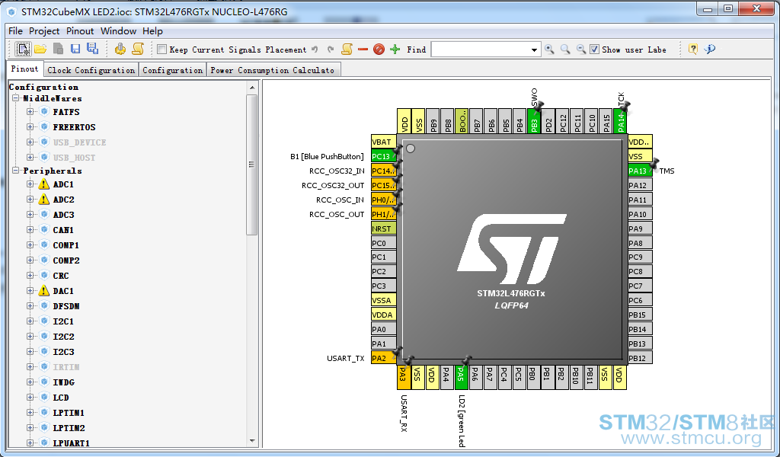Viewport: 780px width, 457px height.
Task: Select CRC in the peripherals tree
Action: click(x=61, y=276)
